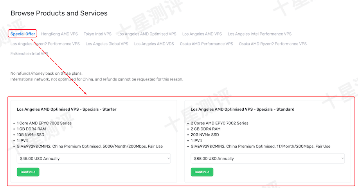Click the Specials - Starter plan title
The image size is (358, 188).
click(x=67, y=109)
